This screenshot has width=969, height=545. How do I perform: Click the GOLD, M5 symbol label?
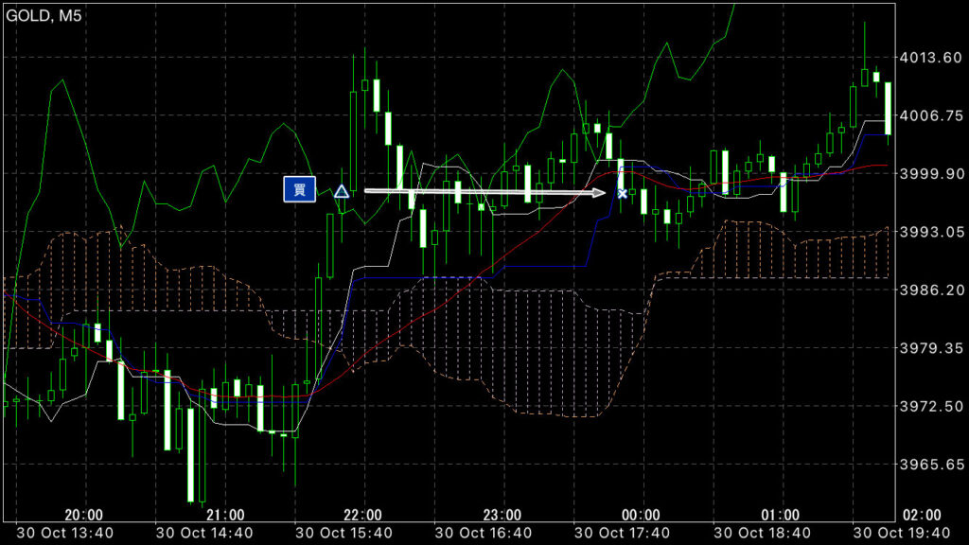tap(44, 16)
